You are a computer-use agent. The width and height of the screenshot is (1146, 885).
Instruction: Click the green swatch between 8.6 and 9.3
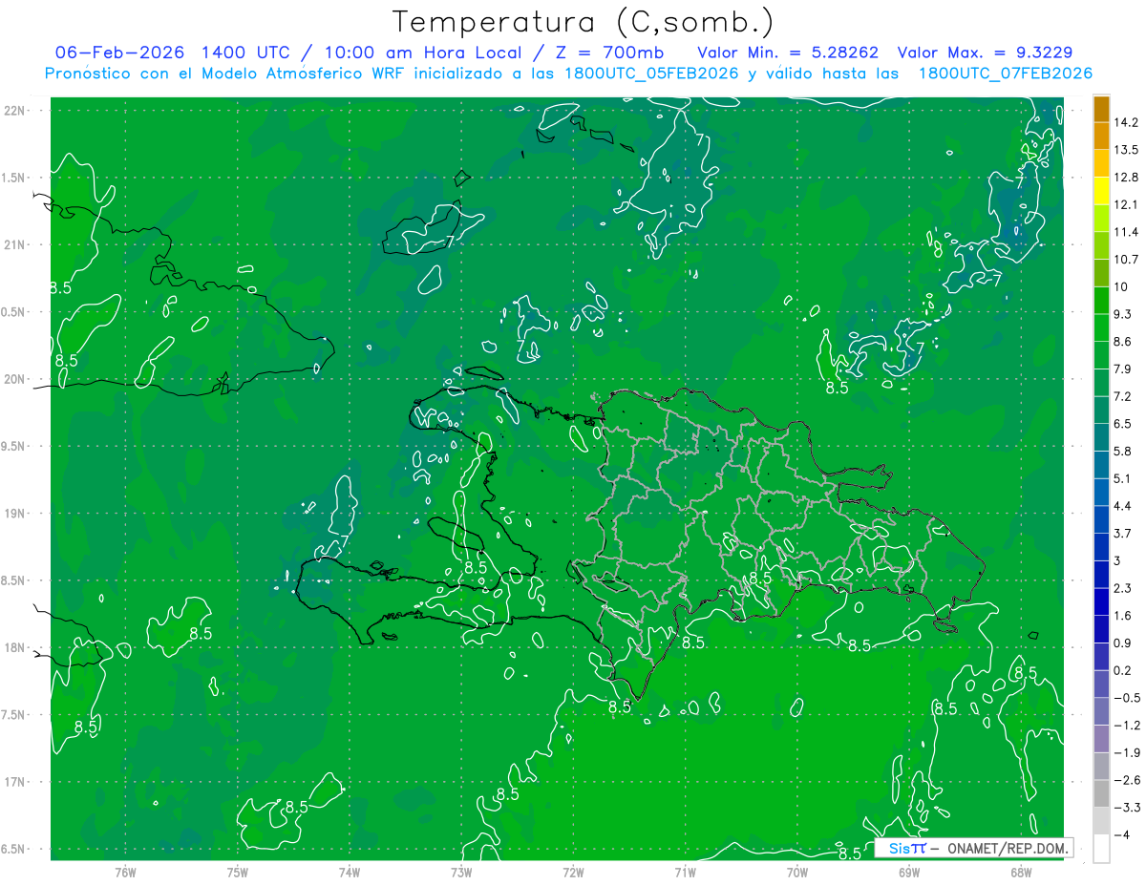point(1101,327)
